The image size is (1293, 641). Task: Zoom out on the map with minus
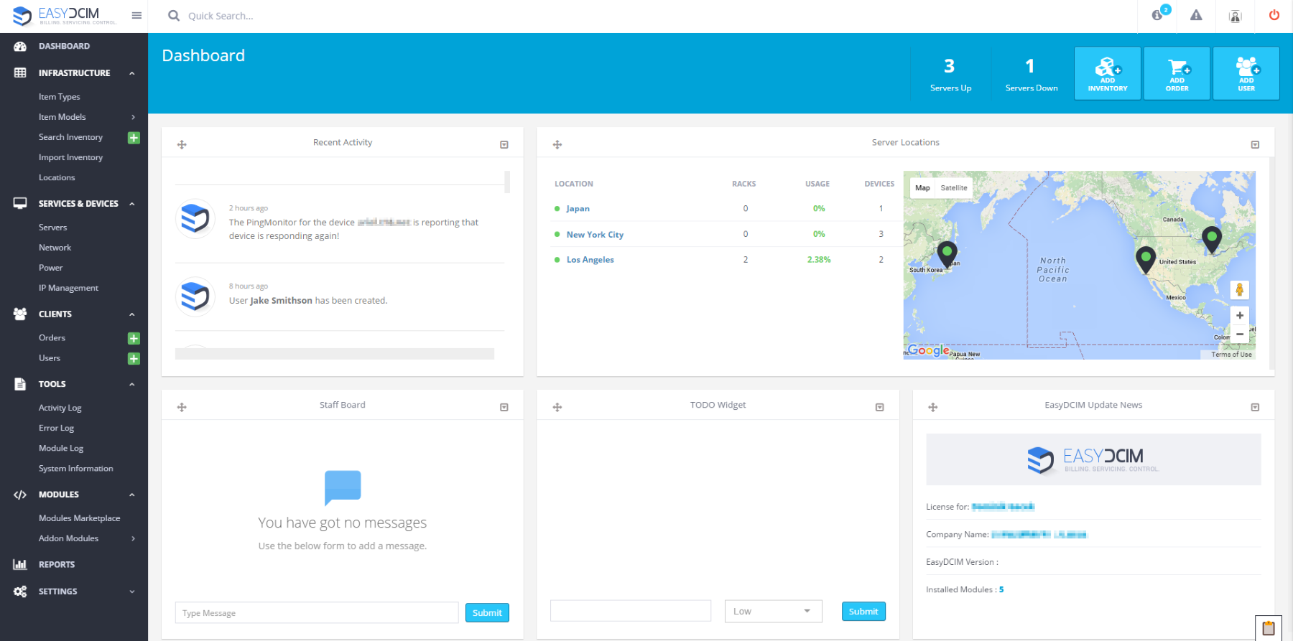[x=1240, y=334]
